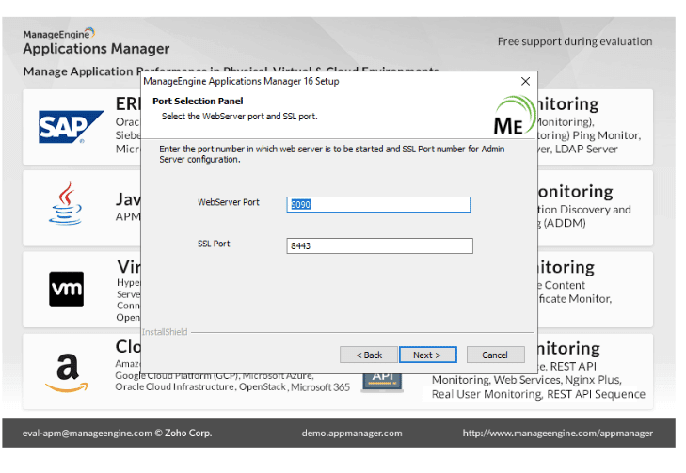This screenshot has height=473, width=686.
Task: Select the SSL Port input field
Action: 379,245
